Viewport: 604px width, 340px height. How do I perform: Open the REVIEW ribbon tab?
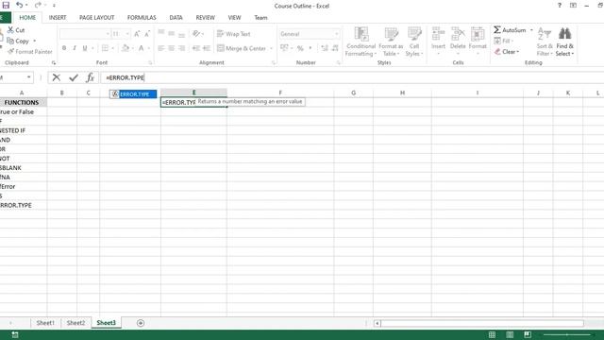[x=205, y=17]
